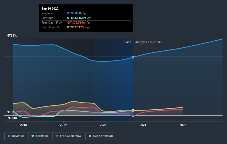Click the NT$13b axis label
227x144 pixels.
click(12, 35)
